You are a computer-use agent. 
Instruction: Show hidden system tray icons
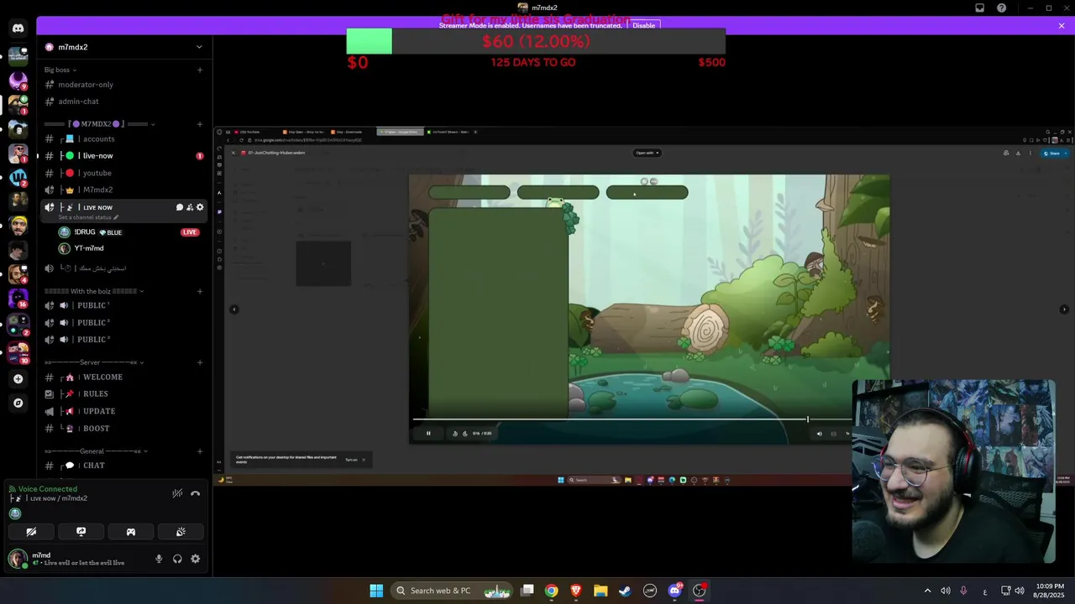pos(927,591)
